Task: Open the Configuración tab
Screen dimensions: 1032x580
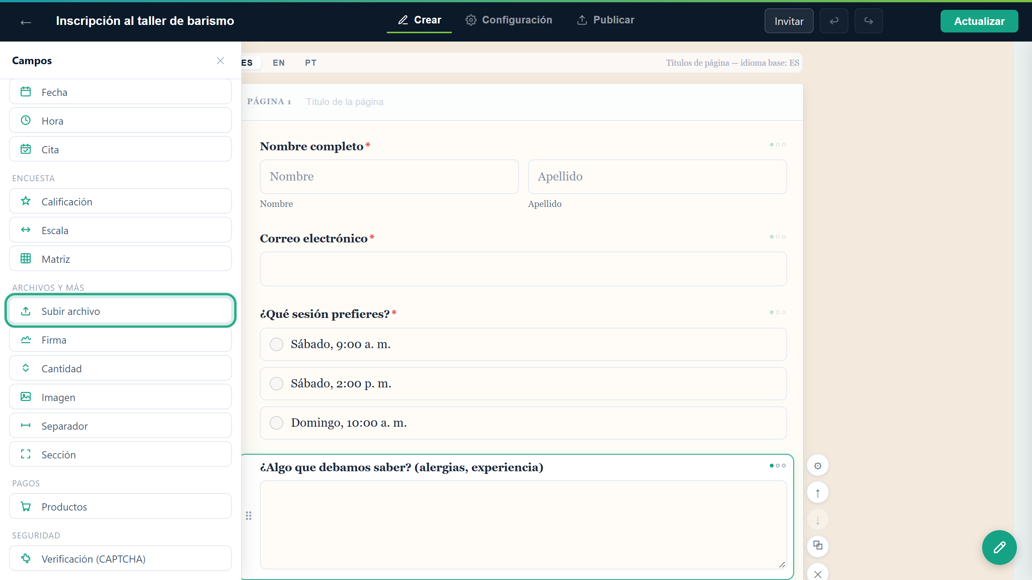Action: click(509, 20)
